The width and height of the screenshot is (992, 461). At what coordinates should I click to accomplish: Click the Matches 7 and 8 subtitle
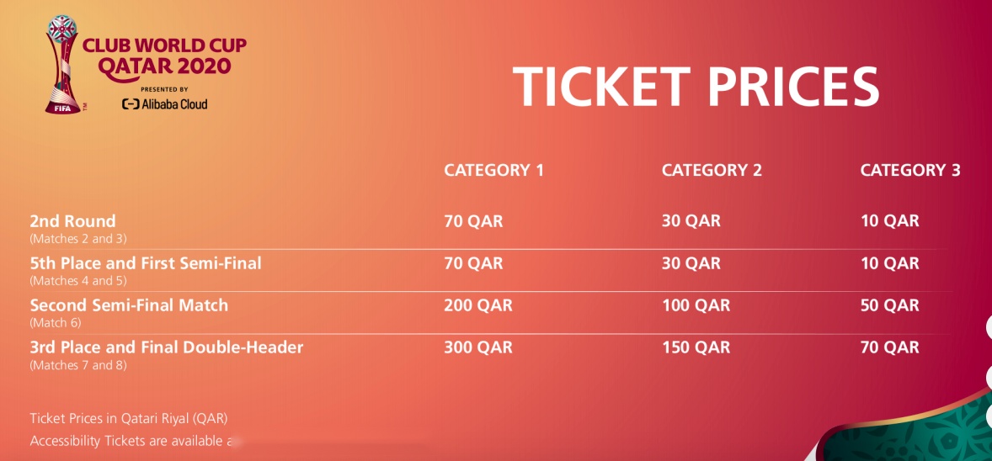click(x=78, y=365)
